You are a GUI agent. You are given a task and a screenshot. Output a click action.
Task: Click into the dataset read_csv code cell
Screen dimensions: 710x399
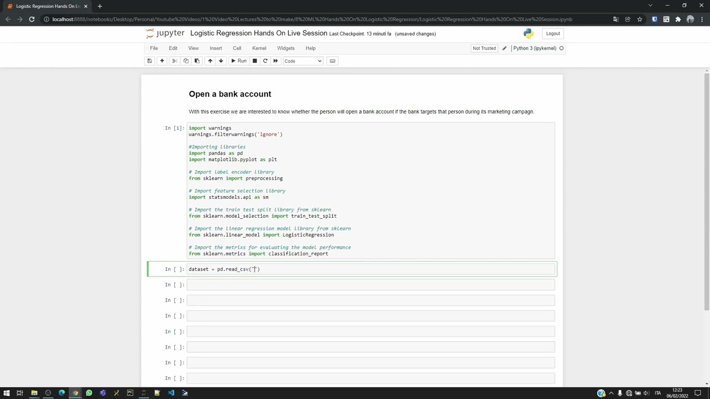(x=371, y=269)
